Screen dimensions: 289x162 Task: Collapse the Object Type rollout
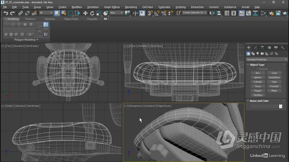click(248, 65)
